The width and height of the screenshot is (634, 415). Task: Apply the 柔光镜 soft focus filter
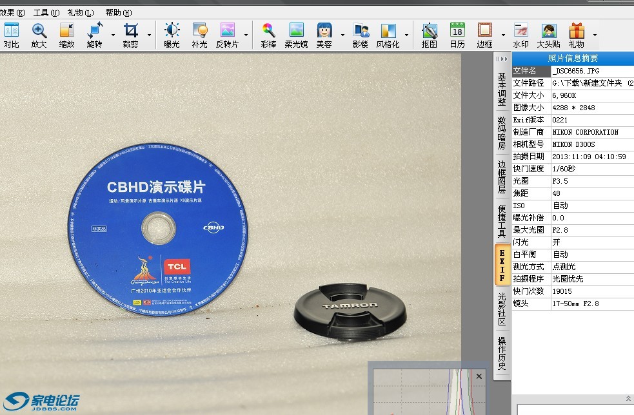[x=297, y=35]
